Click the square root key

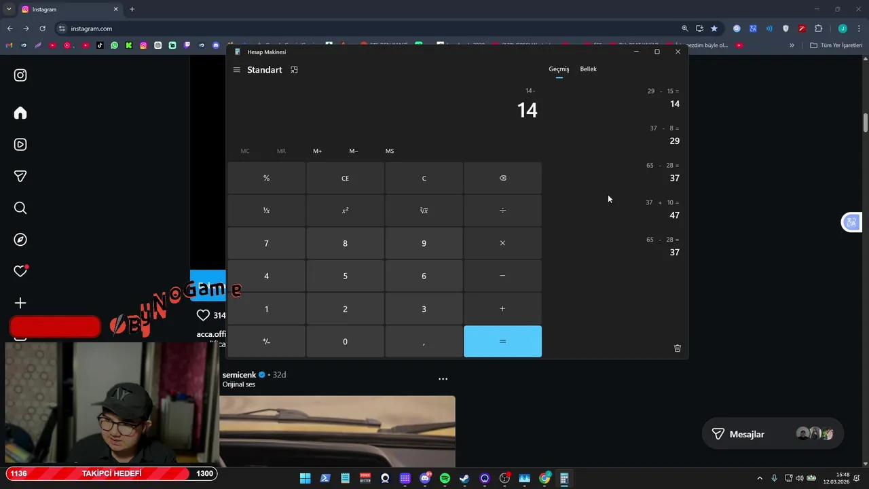(x=424, y=211)
